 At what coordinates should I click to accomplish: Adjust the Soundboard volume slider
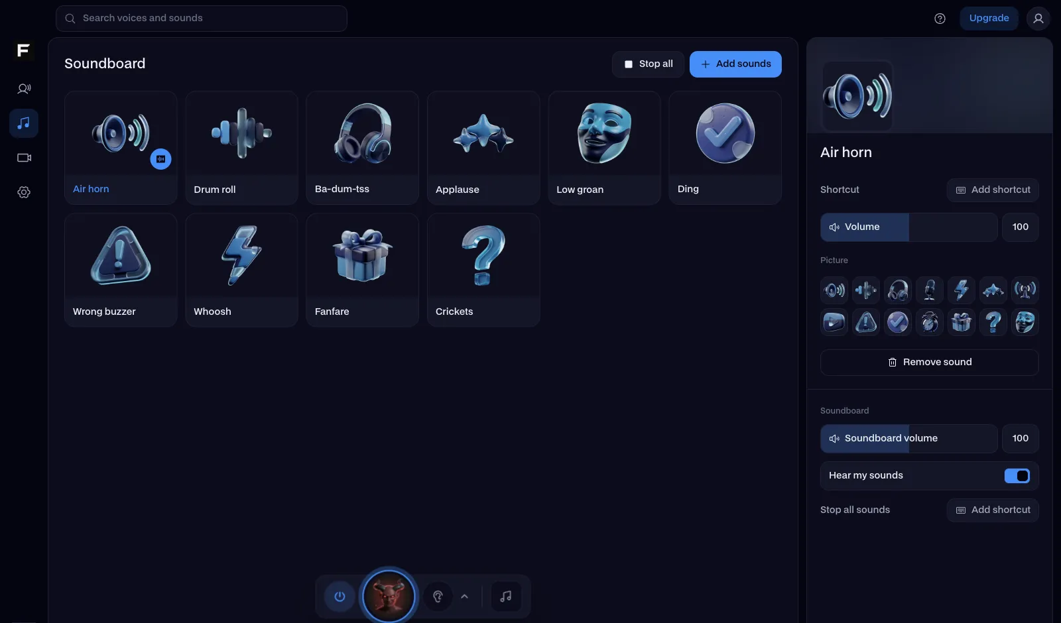[908, 439]
